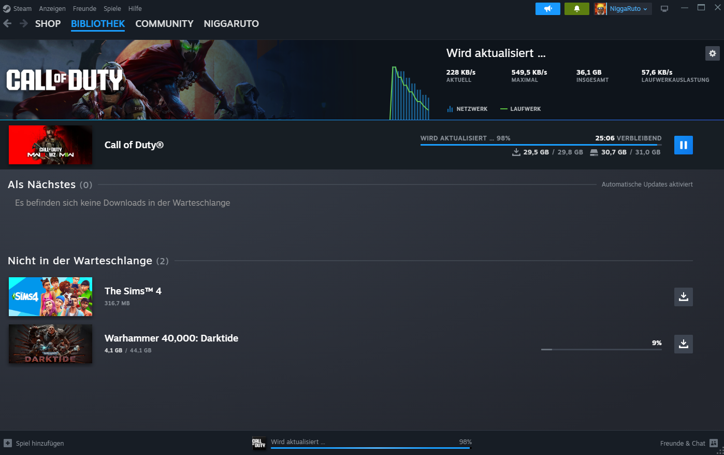The width and height of the screenshot is (724, 455).
Task: Open Warhammer 40,000: Darktide title
Action: (x=171, y=338)
